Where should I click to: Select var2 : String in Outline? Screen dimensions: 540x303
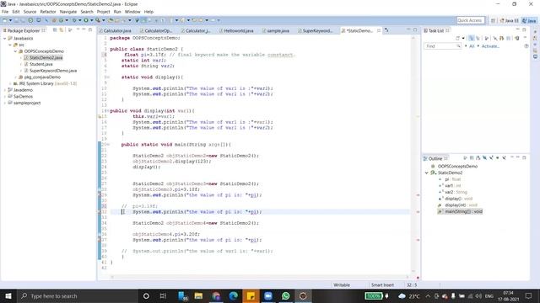tap(456, 193)
